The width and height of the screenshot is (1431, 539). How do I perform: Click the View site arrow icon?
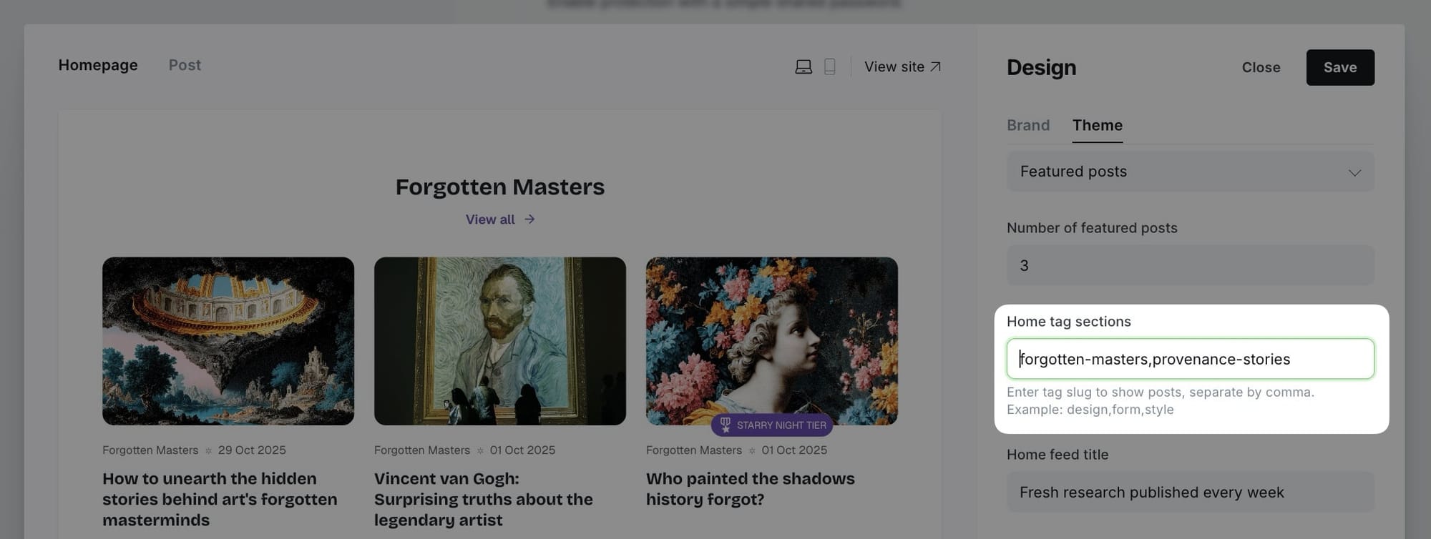(x=935, y=66)
